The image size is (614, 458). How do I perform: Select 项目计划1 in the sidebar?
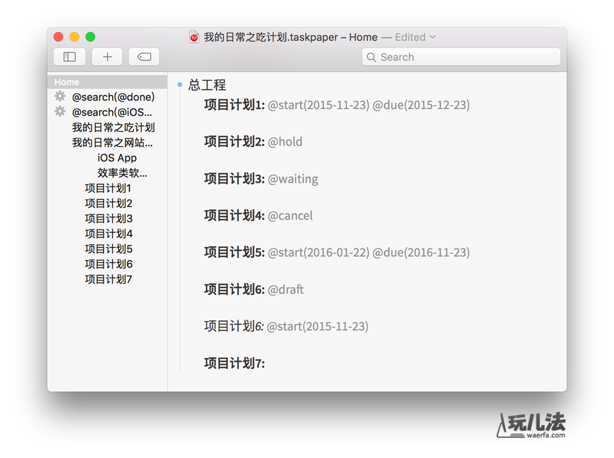(x=108, y=188)
